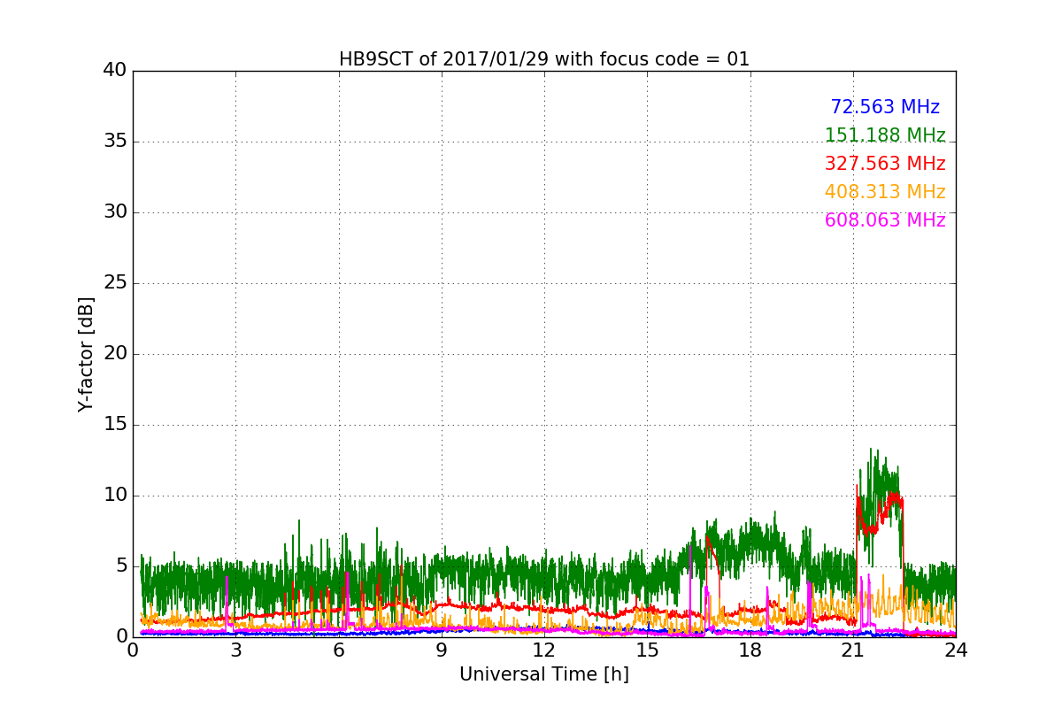Screen dimensions: 1062x708
Task: Click the y-axis tick label 25
Action: (x=115, y=282)
